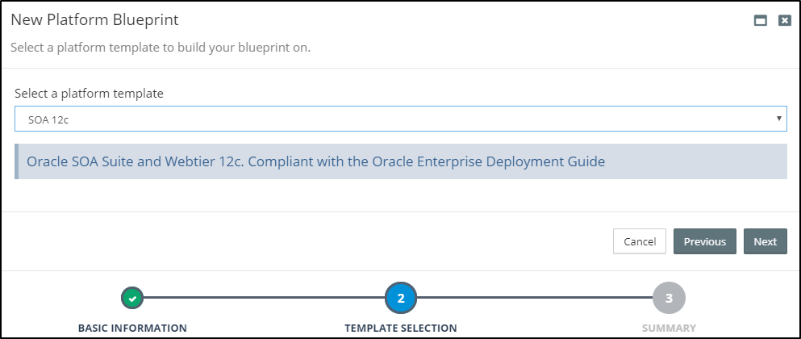This screenshot has width=801, height=339.
Task: Select the blue step 2 circle
Action: 401,298
